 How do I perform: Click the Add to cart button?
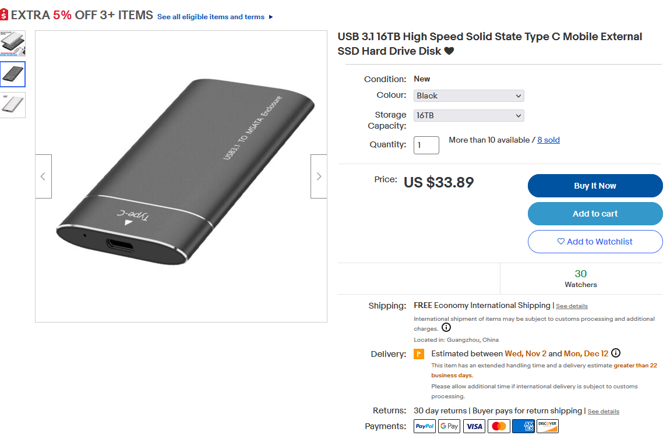(x=595, y=214)
